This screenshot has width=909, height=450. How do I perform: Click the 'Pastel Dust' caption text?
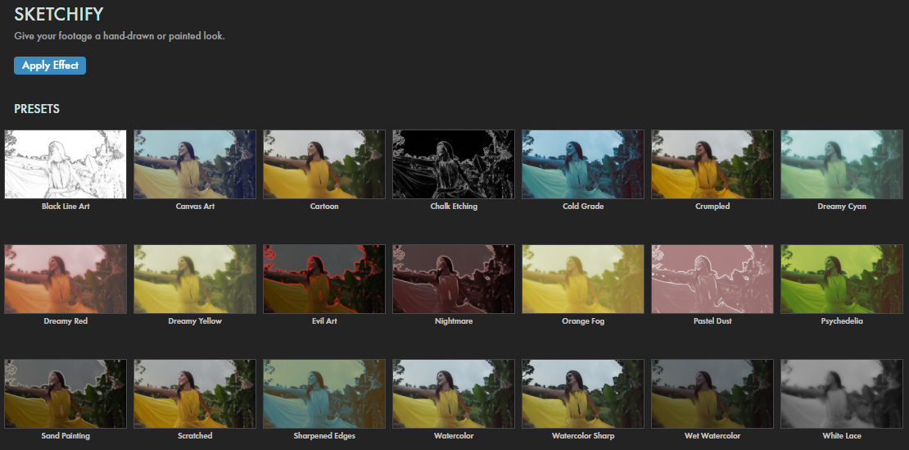(712, 321)
